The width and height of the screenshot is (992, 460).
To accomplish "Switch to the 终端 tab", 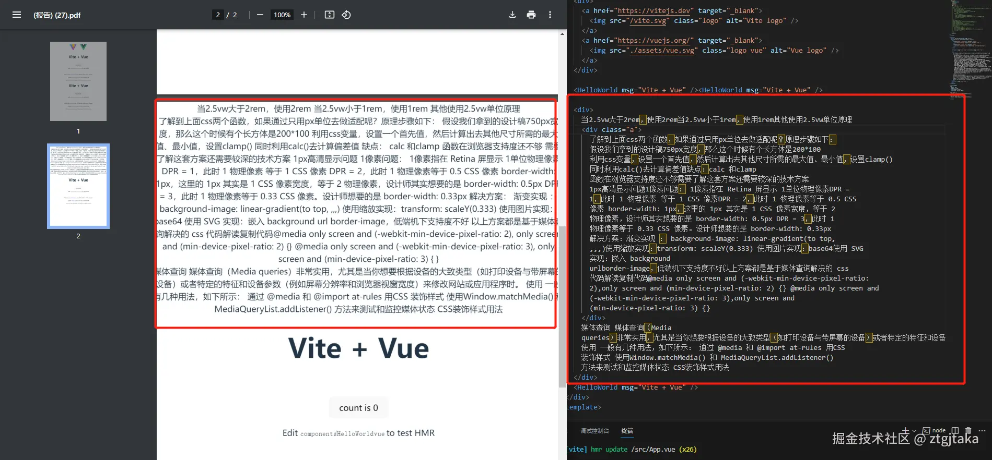I will tap(627, 431).
